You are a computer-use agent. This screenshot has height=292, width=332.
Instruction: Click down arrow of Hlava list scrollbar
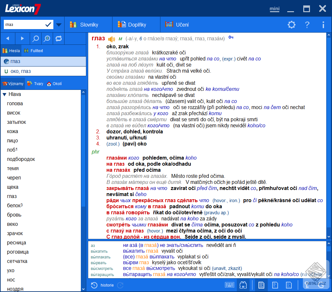tap(83, 289)
